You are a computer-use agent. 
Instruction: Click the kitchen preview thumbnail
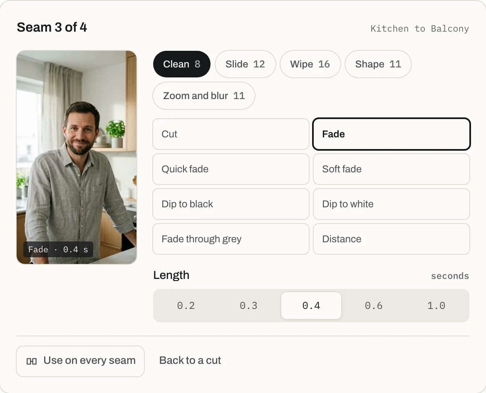(77, 157)
